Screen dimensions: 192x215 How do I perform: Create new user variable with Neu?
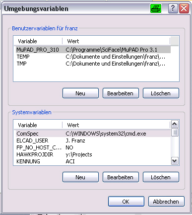(80, 93)
